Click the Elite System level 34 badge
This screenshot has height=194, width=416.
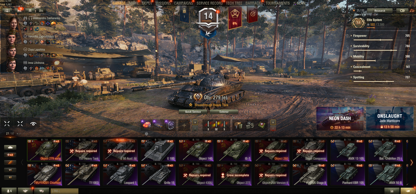click(358, 23)
